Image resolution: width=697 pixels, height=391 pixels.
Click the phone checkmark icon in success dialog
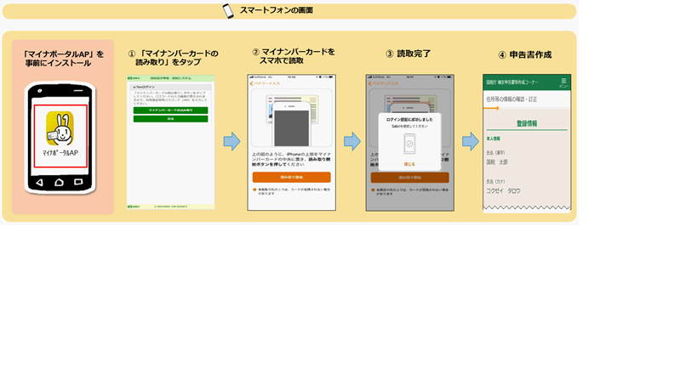pos(410,142)
